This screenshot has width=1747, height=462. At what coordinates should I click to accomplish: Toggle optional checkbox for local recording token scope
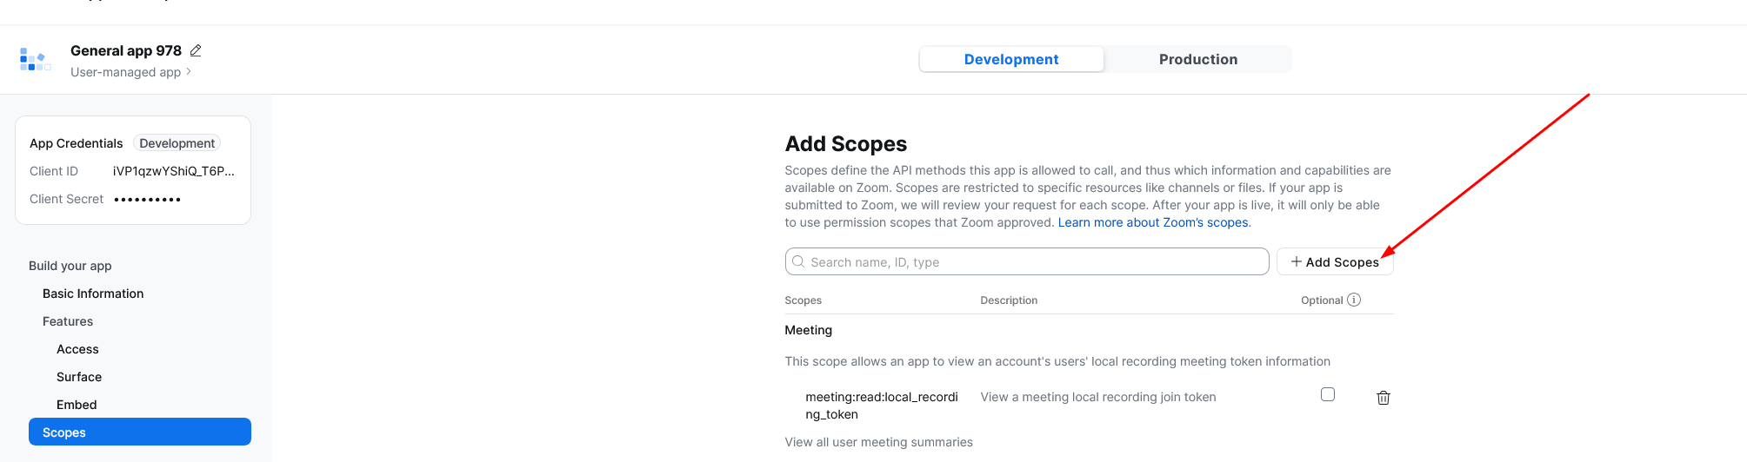1328,394
